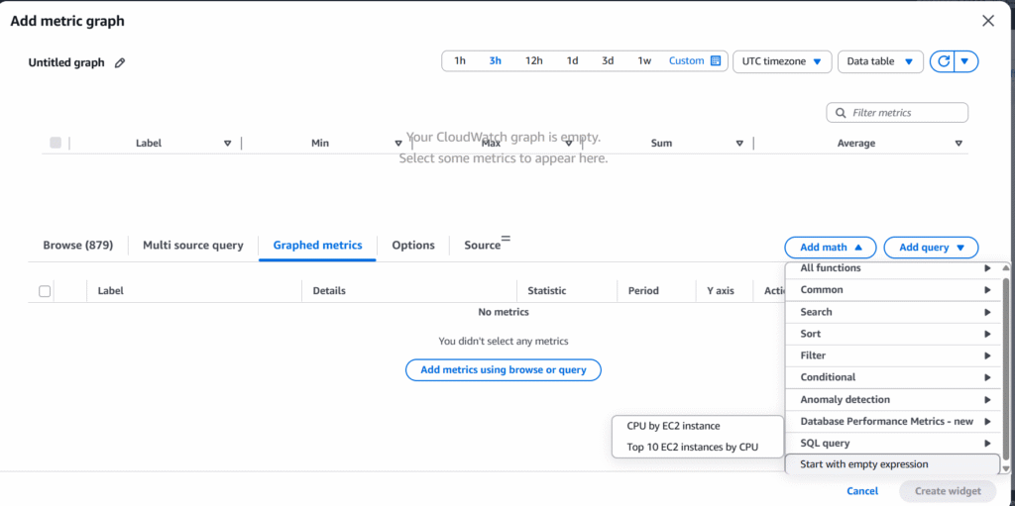Click the sort arrow beside Label column

tap(227, 144)
